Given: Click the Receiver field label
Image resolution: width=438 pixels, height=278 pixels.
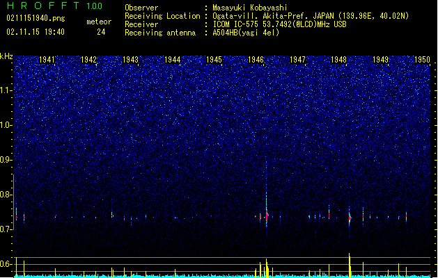Looking at the screenshot, I should [141, 24].
